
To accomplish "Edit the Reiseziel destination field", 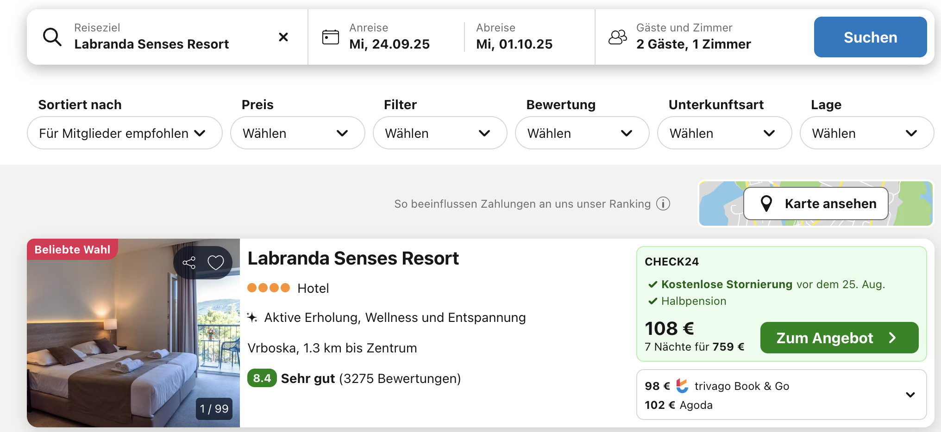I will click(x=168, y=37).
